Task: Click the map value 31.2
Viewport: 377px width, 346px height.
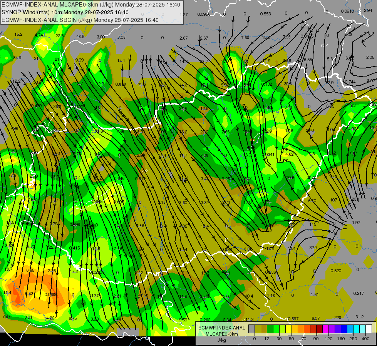Action: point(359,317)
